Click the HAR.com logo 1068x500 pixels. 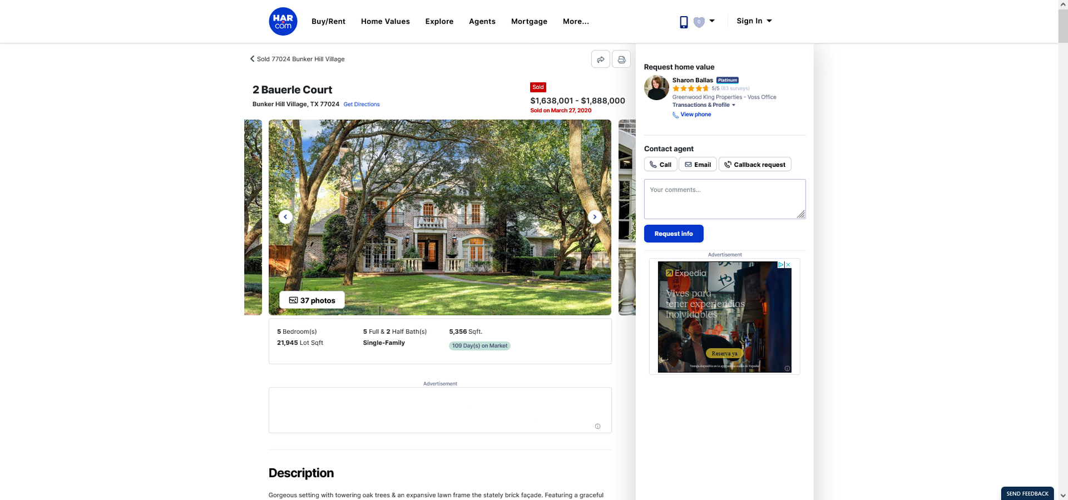point(283,21)
